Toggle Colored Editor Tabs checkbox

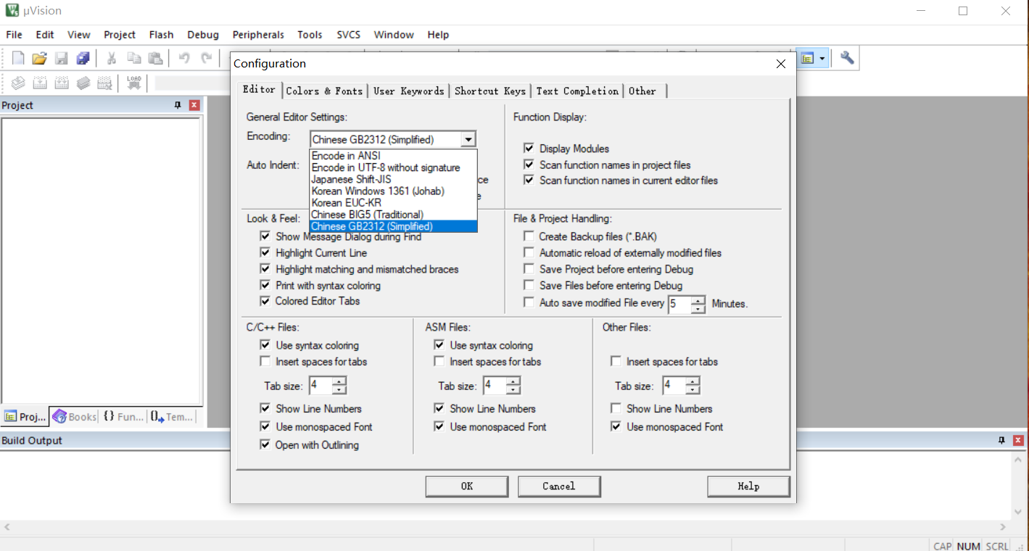click(265, 301)
